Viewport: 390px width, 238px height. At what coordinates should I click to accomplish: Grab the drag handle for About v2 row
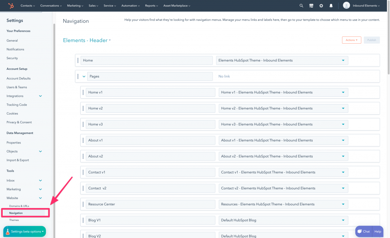[x=83, y=156]
